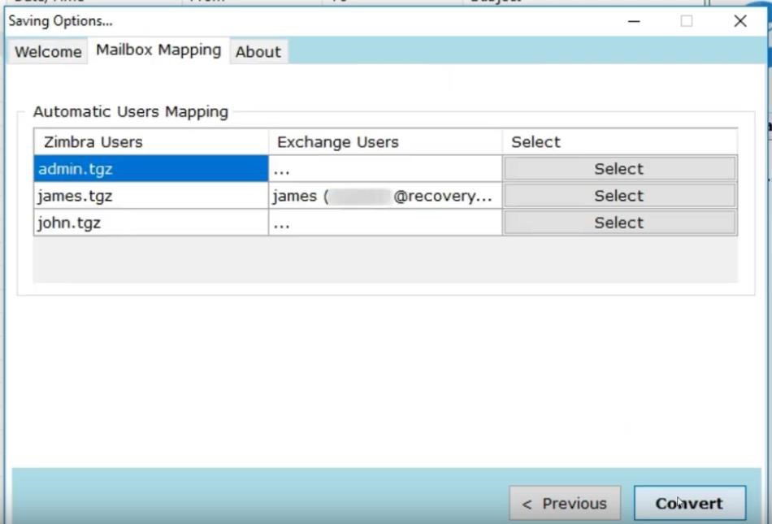Select the john.tgz Zimbra user cell

click(151, 223)
